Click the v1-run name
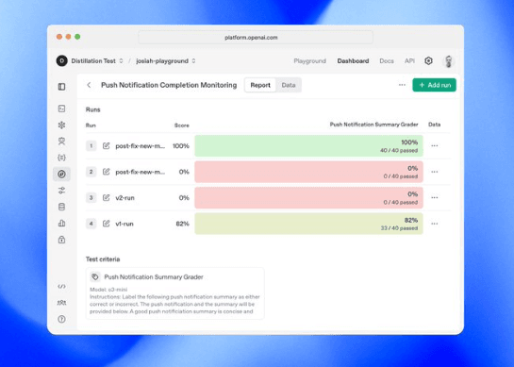This screenshot has width=514, height=367. 124,224
